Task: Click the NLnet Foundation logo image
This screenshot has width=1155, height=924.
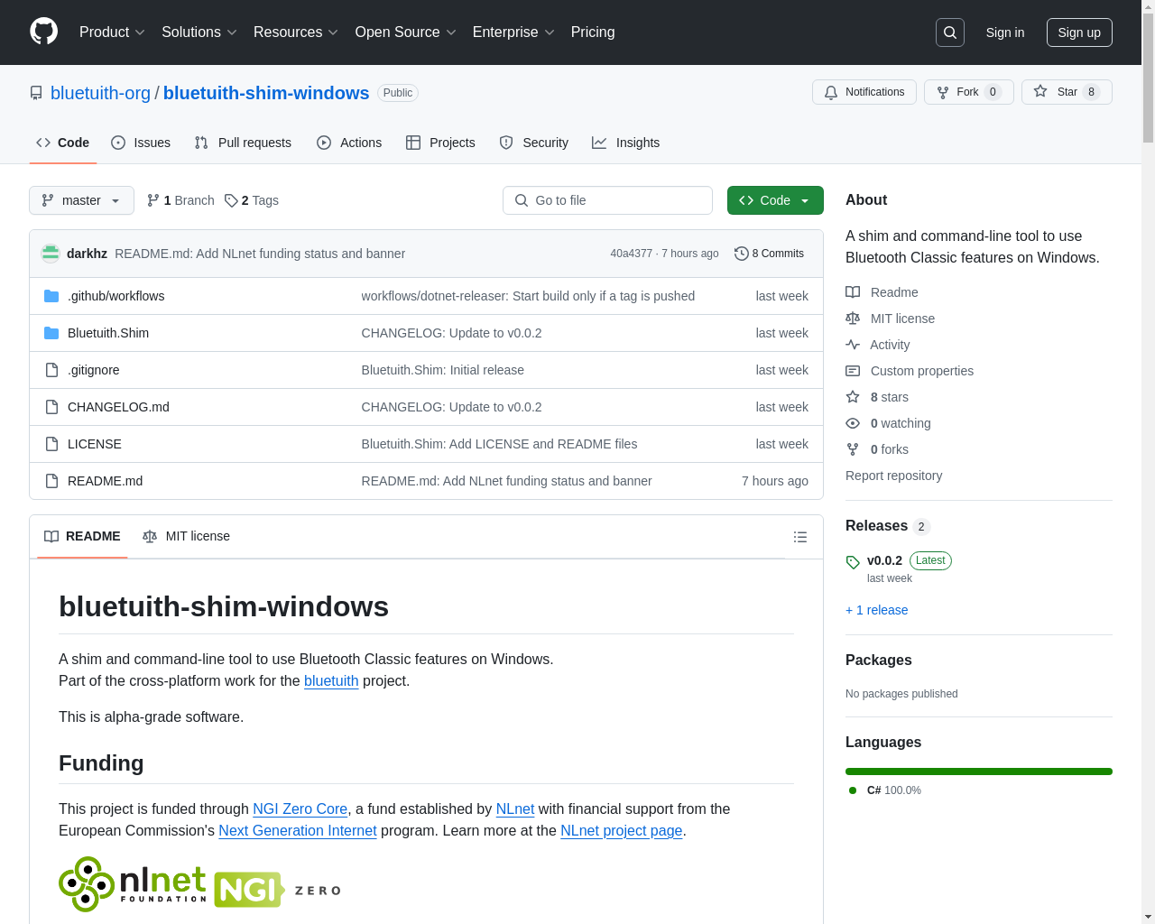Action: click(133, 884)
